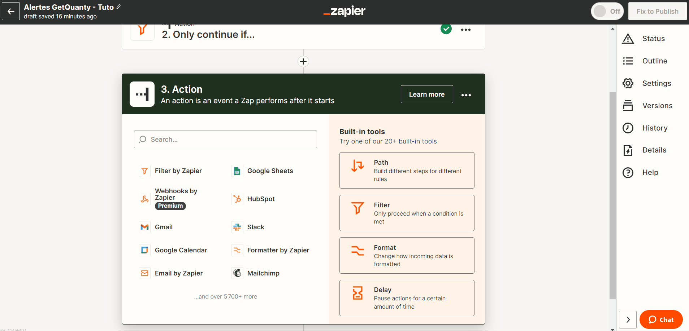Select the Gmail app
The height and width of the screenshot is (331, 689).
(x=156, y=227)
